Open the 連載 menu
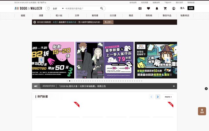This screenshot has width=209, height=131. pos(23,15)
